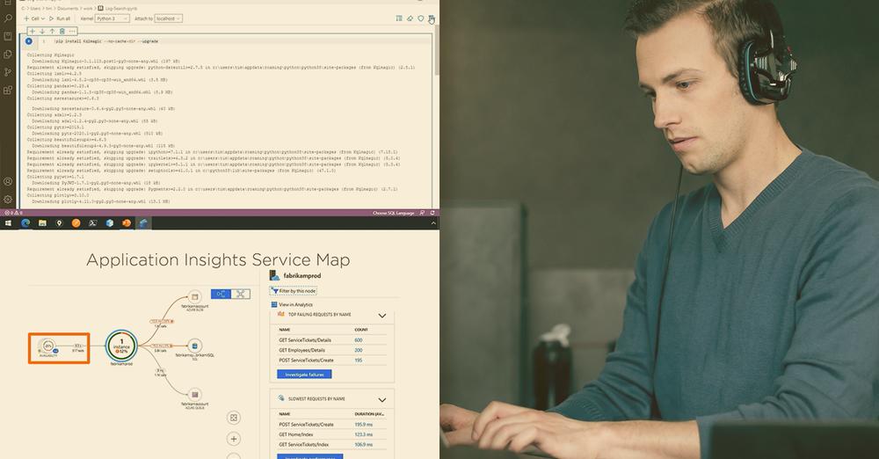Click the 600 count for GET ServiceTickets/Details
Viewport: 879px width, 459px height.
359,340
